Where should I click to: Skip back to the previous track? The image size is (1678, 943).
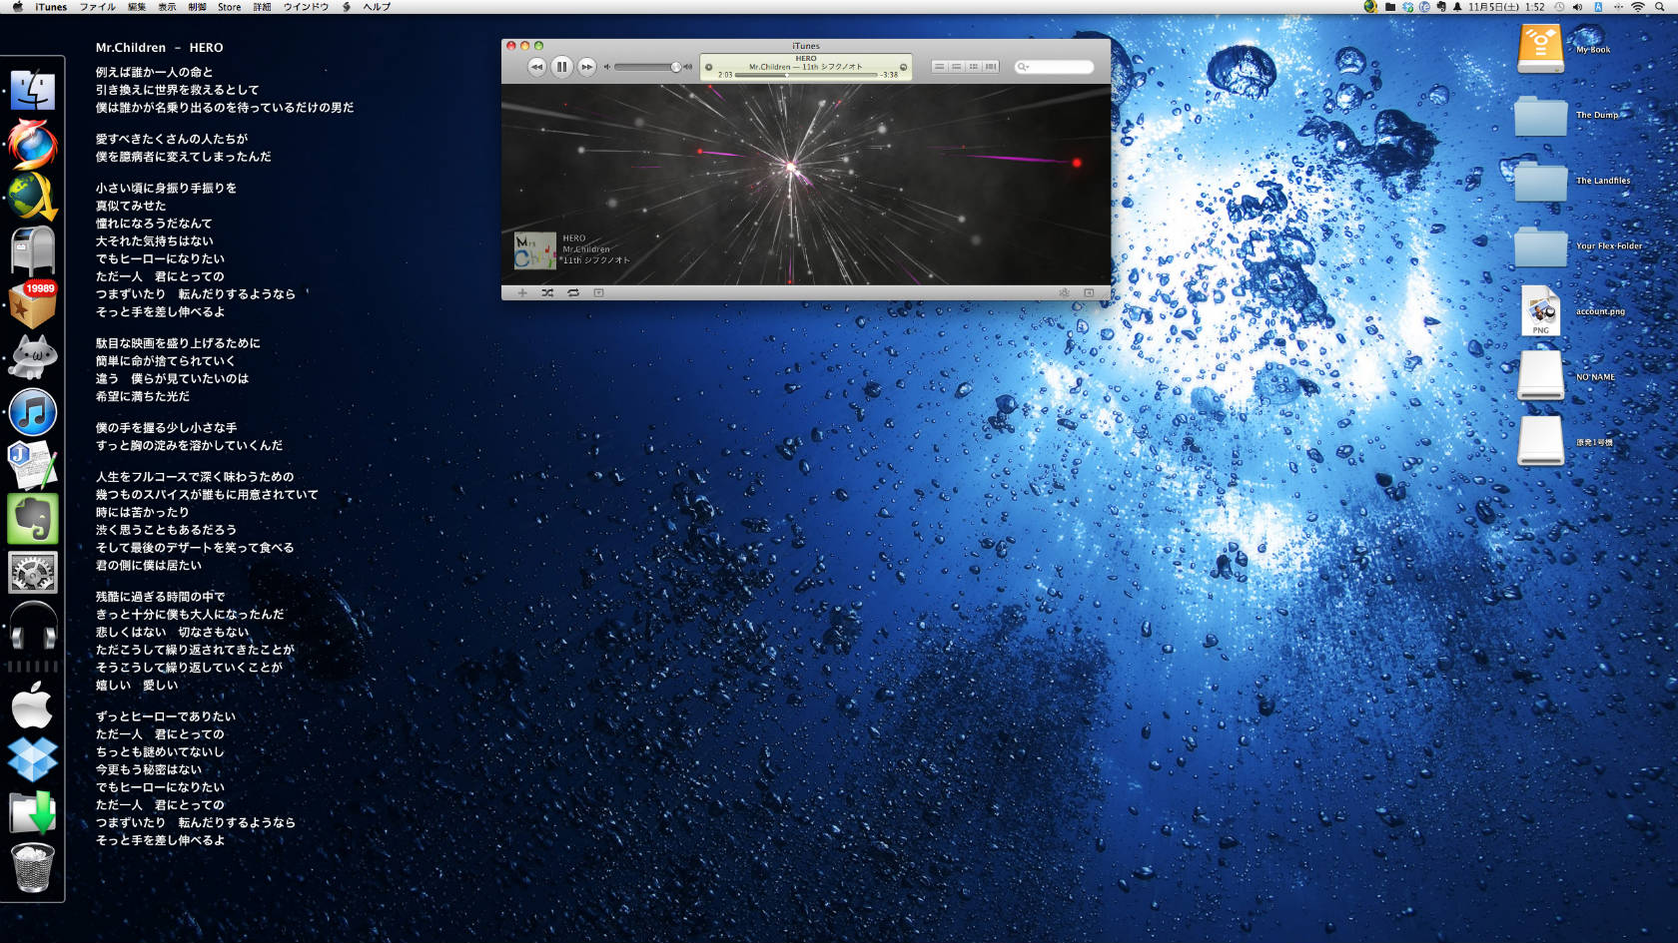click(x=536, y=67)
